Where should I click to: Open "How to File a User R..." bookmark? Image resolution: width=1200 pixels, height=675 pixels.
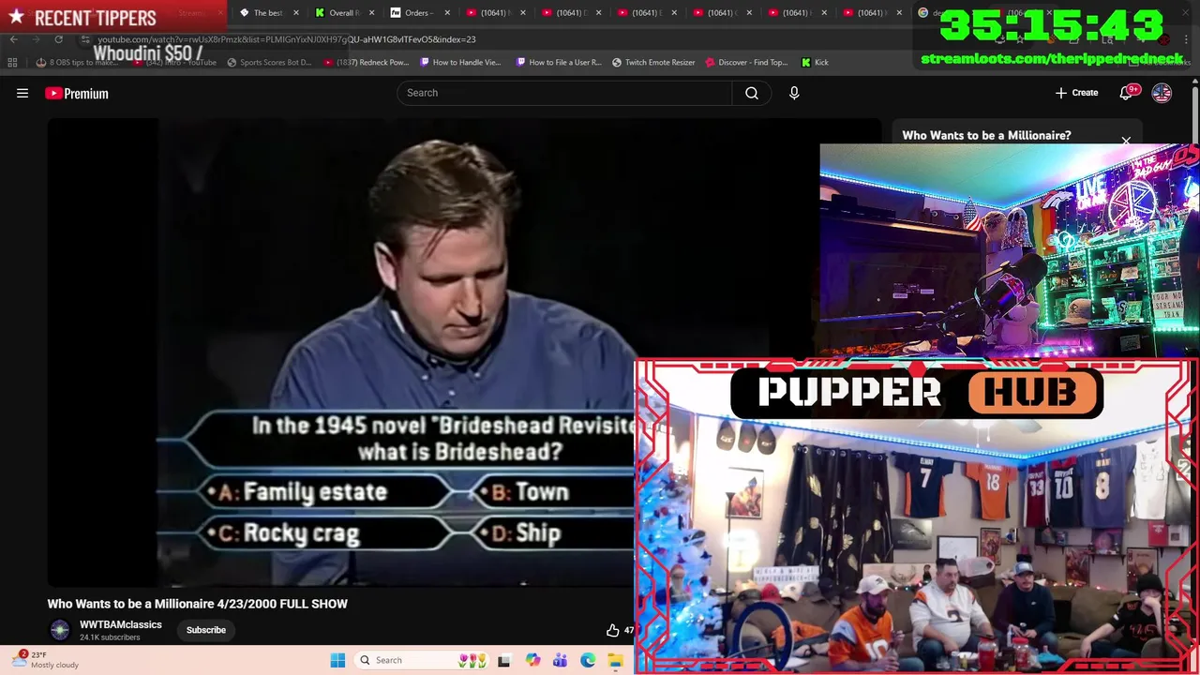click(x=559, y=62)
